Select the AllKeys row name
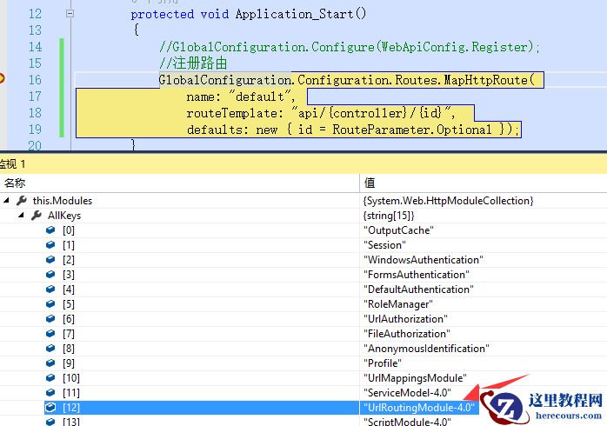Screen dimensions: 607x426 (64, 216)
